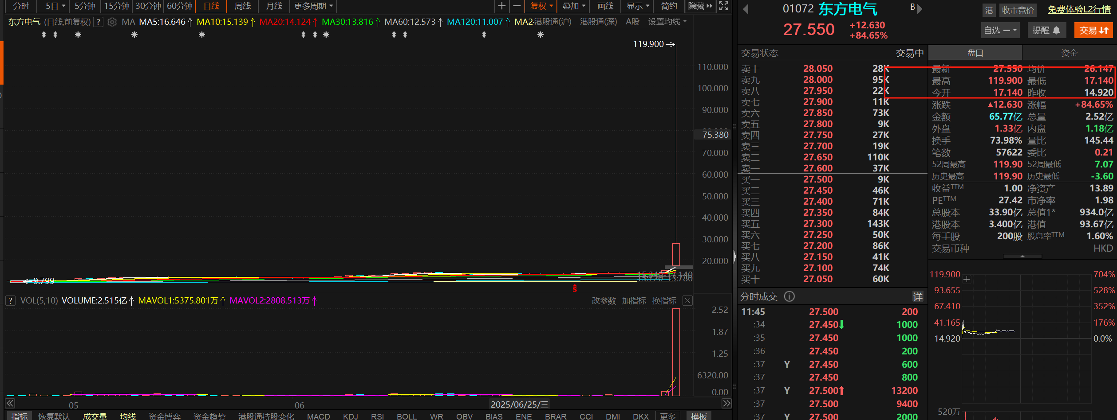
Task: Open 复权 adjustment dropdown
Action: pyautogui.click(x=541, y=6)
